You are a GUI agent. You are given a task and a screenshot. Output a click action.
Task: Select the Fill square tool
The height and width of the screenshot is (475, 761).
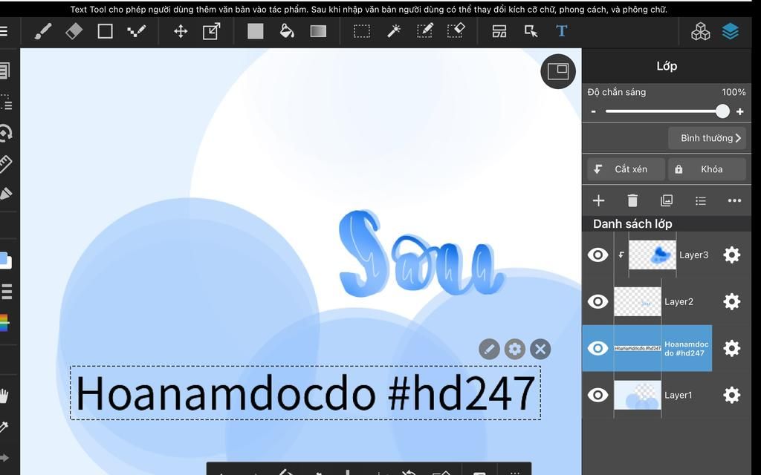click(x=256, y=31)
